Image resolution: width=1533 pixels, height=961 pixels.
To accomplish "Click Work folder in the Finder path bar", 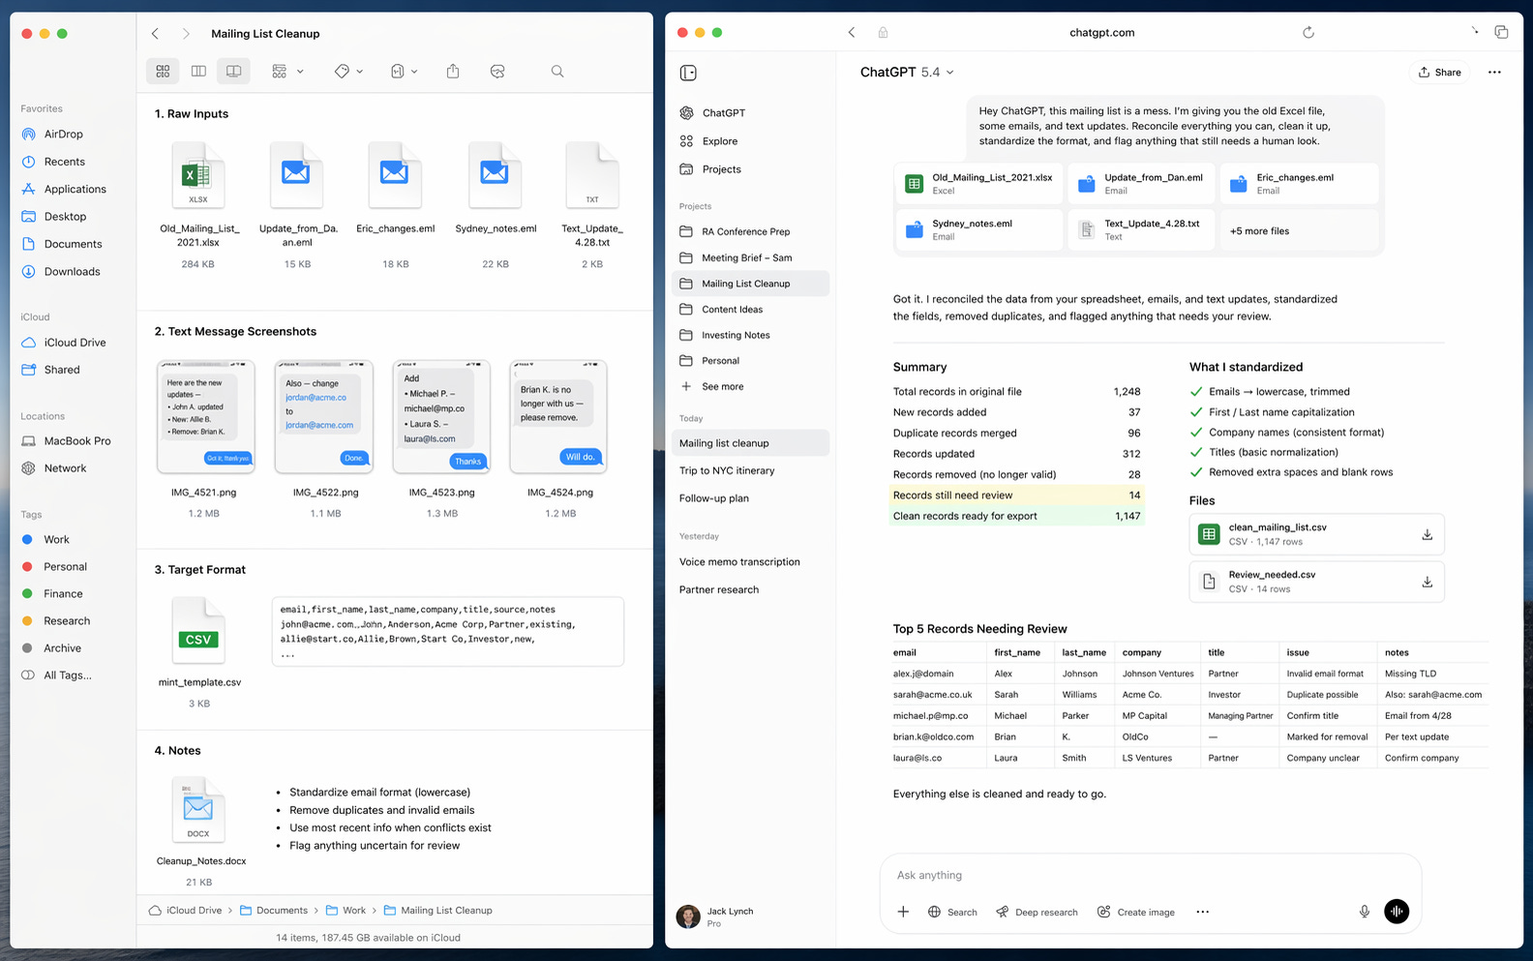I will [346, 911].
